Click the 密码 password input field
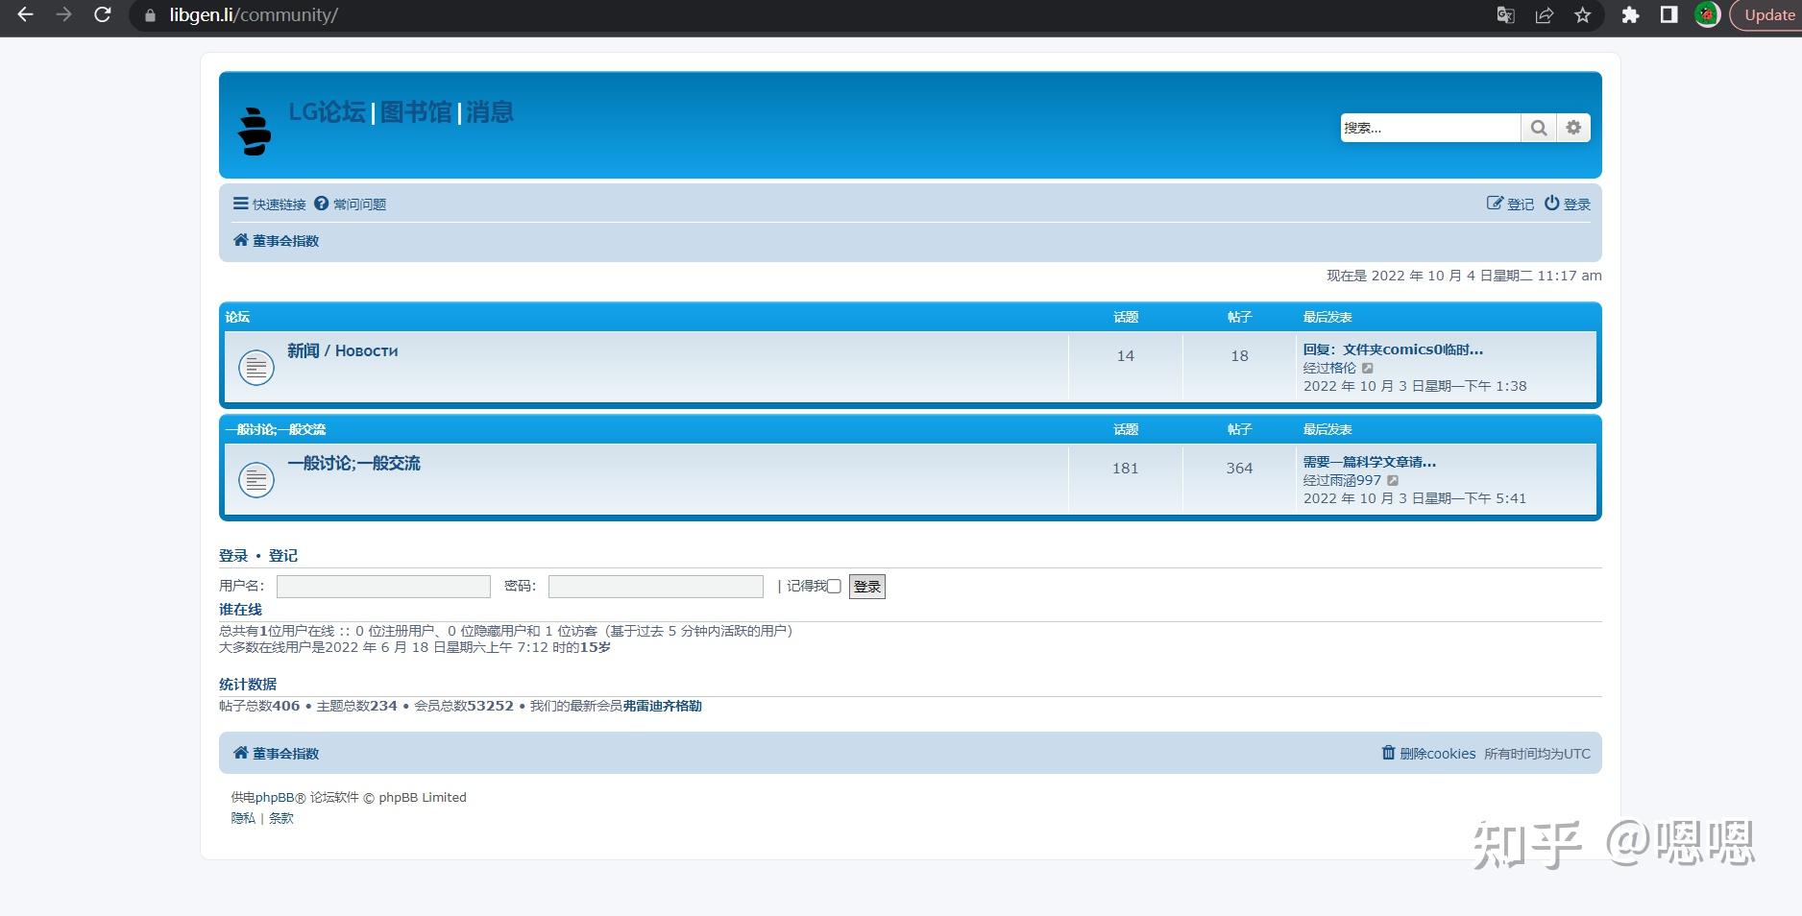 click(x=656, y=587)
